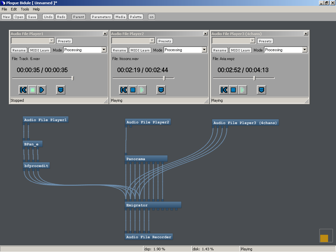Viewport: 336px width, 252px height.
Task: Select the Audio File Player3 (4chans) node
Action: point(245,123)
